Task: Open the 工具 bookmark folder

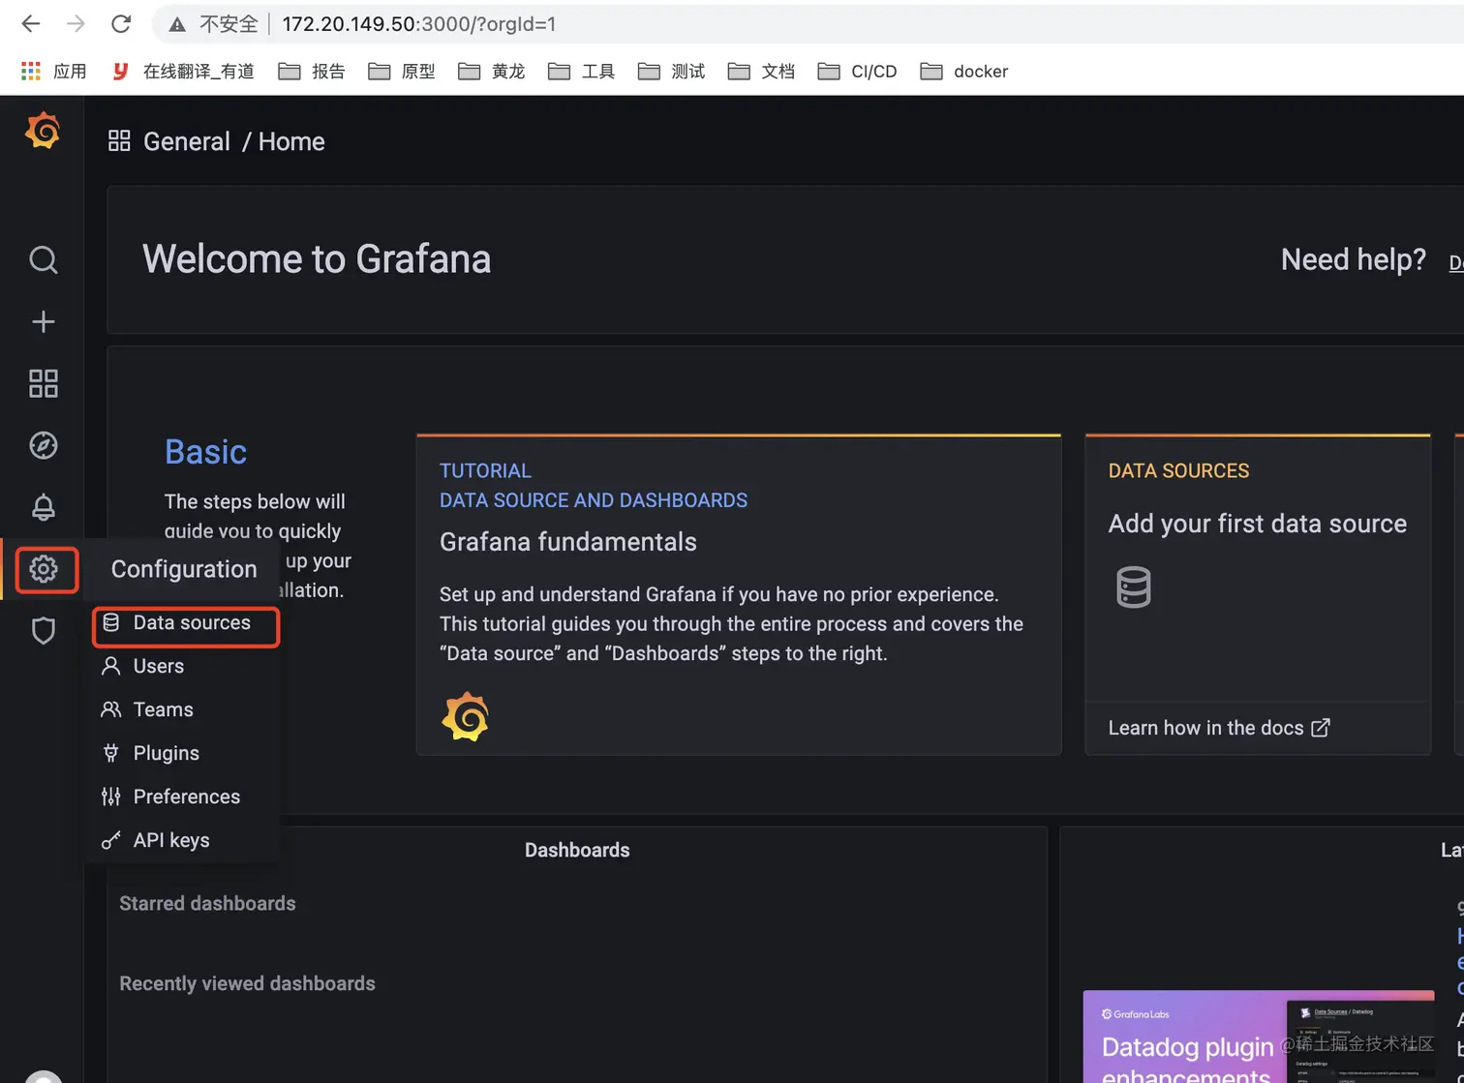Action: 581,71
